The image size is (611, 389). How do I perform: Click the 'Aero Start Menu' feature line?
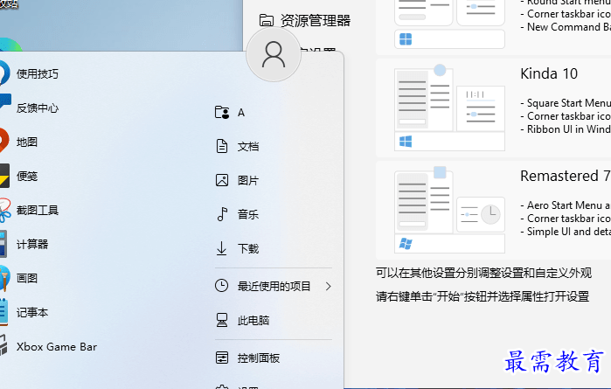[x=566, y=205]
